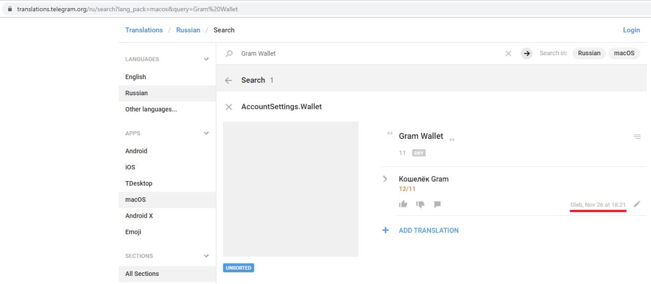
Task: Go to Translations breadcrumb
Action: click(x=144, y=30)
